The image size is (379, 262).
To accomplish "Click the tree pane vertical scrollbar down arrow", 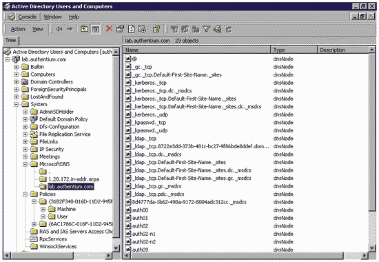I will point(116,248).
